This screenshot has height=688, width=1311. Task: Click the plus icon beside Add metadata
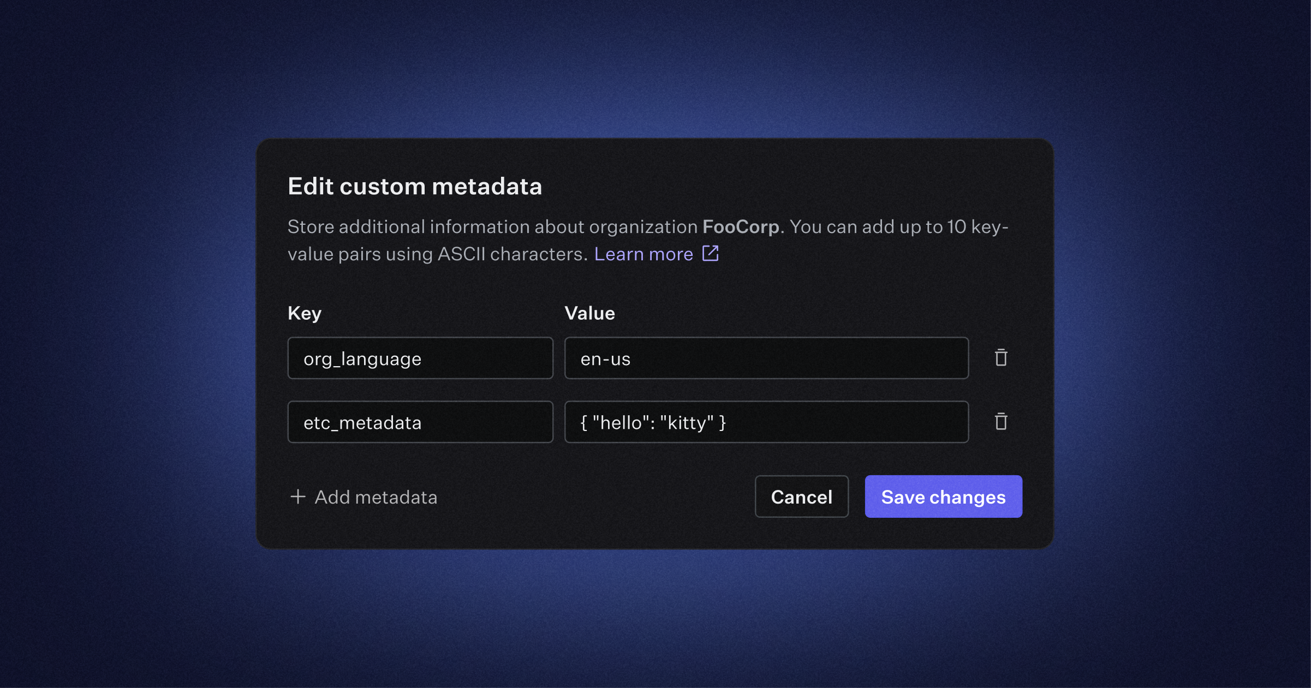(298, 497)
